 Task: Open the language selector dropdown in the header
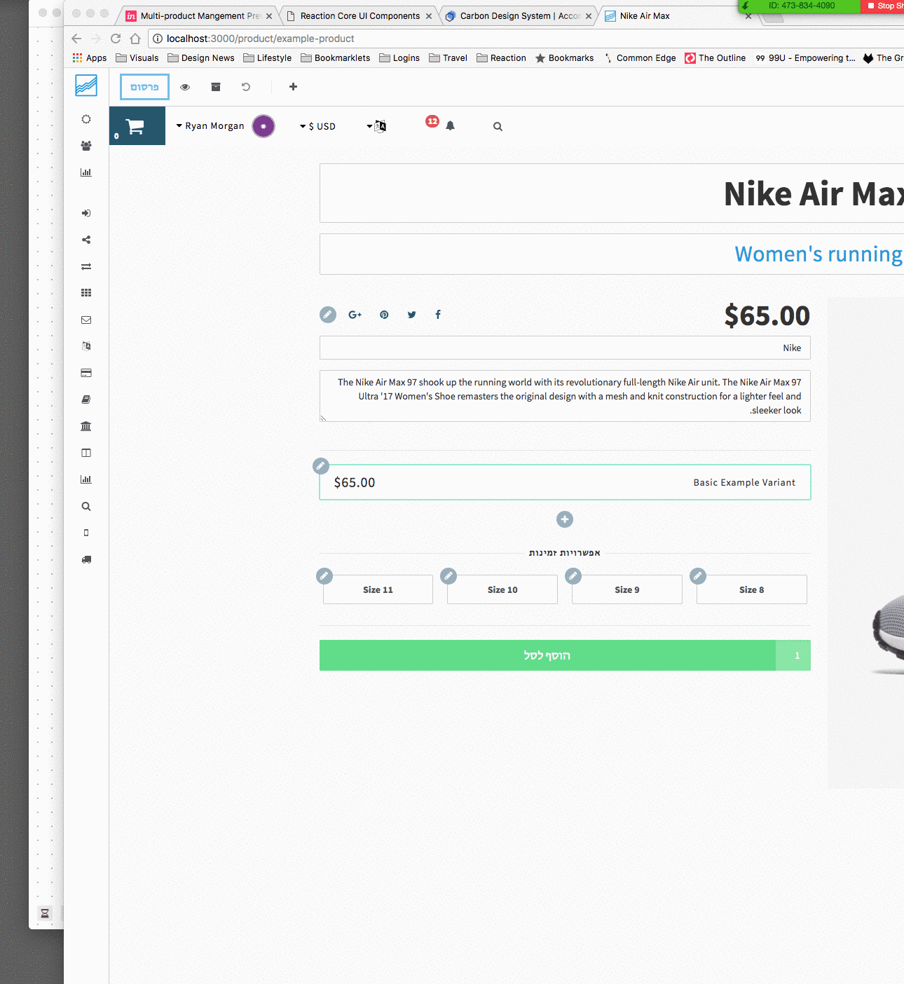pyautogui.click(x=376, y=126)
